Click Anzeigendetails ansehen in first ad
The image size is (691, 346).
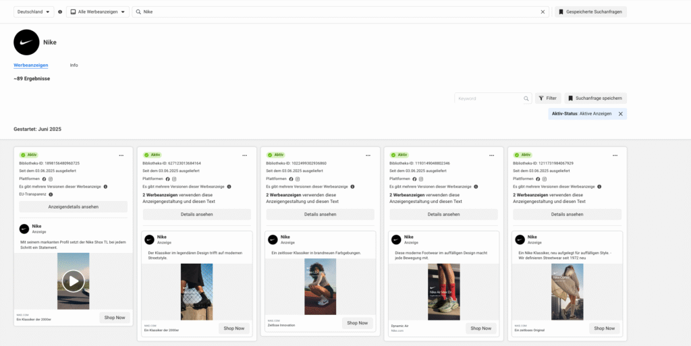pos(73,207)
